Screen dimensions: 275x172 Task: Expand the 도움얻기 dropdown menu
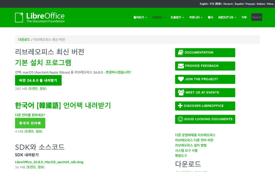click(177, 17)
